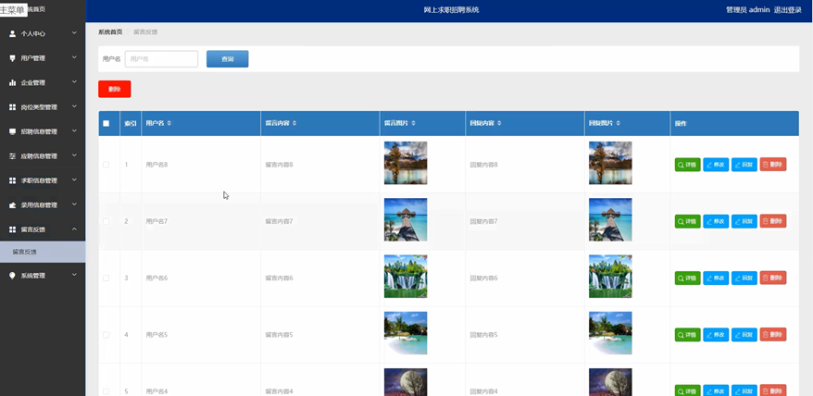Click the 应聘信息管理 sliders icon
This screenshot has width=813, height=396.
click(12, 156)
